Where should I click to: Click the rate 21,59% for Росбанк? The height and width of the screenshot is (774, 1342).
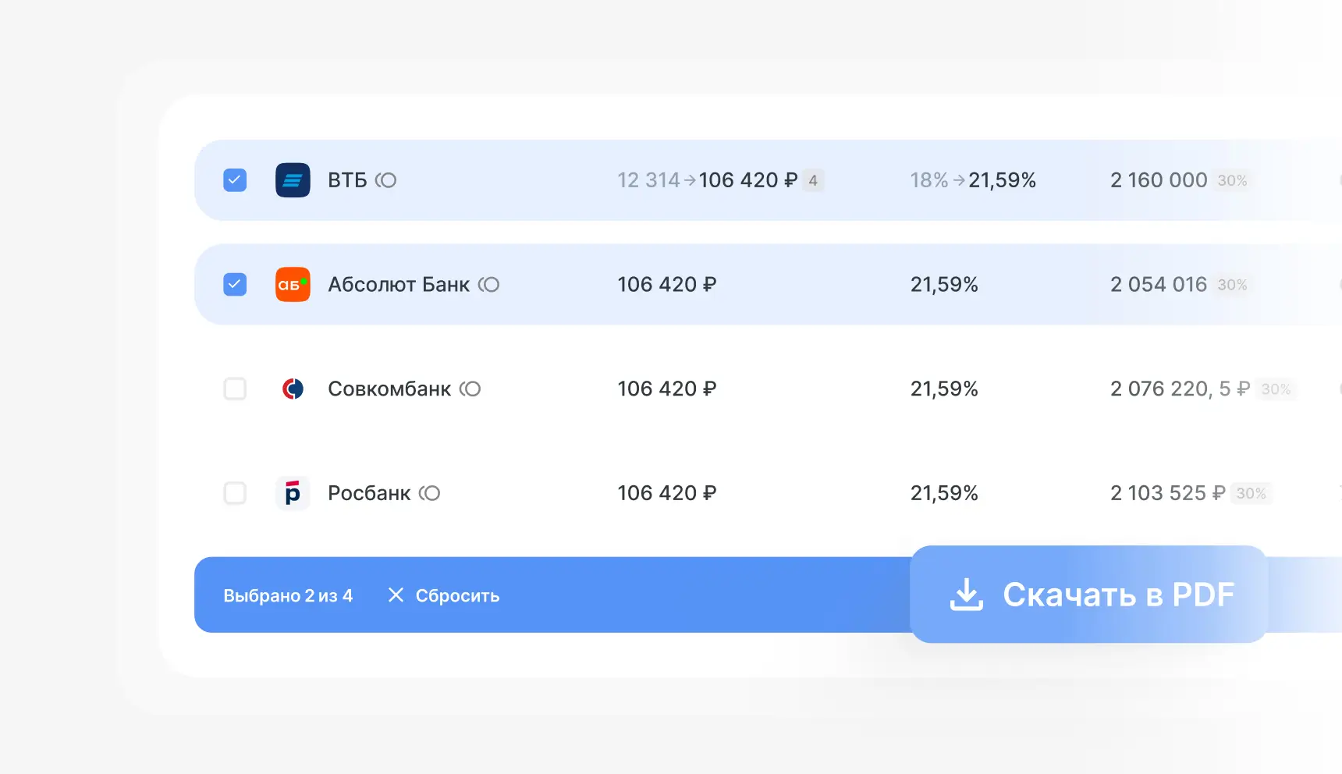[944, 493]
